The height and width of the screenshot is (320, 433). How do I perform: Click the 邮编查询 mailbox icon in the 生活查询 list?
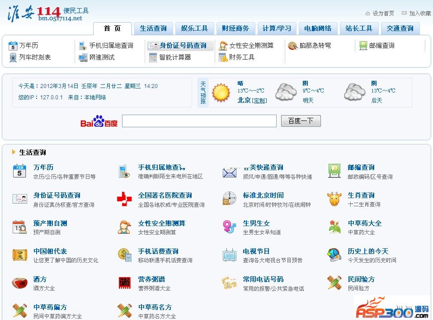click(x=334, y=171)
